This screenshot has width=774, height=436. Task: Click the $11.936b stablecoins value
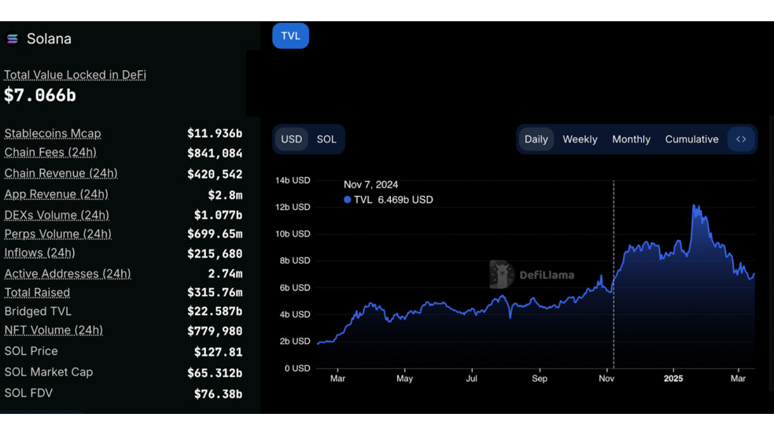tap(215, 133)
